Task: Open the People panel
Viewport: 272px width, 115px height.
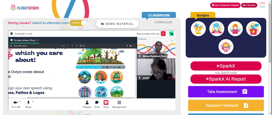Action: 87,105
